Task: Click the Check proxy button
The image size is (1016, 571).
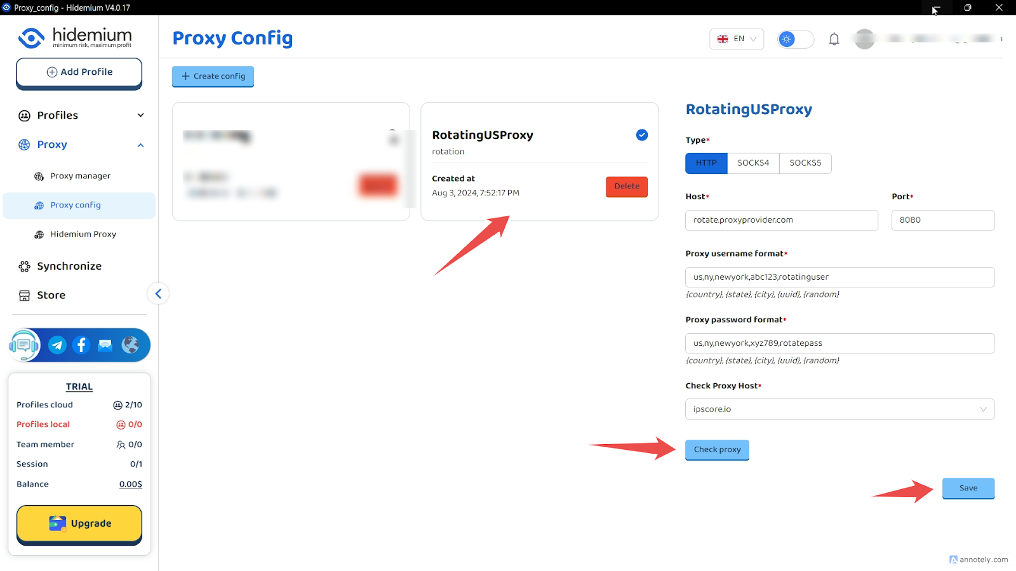Action: tap(717, 450)
